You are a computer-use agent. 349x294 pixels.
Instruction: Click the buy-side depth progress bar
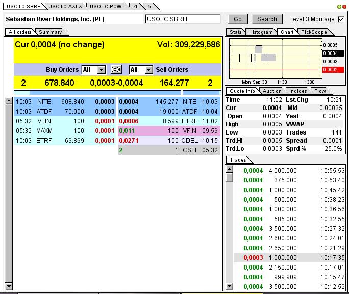[97, 92]
